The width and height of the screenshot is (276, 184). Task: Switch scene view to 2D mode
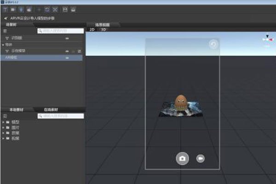[92, 29]
